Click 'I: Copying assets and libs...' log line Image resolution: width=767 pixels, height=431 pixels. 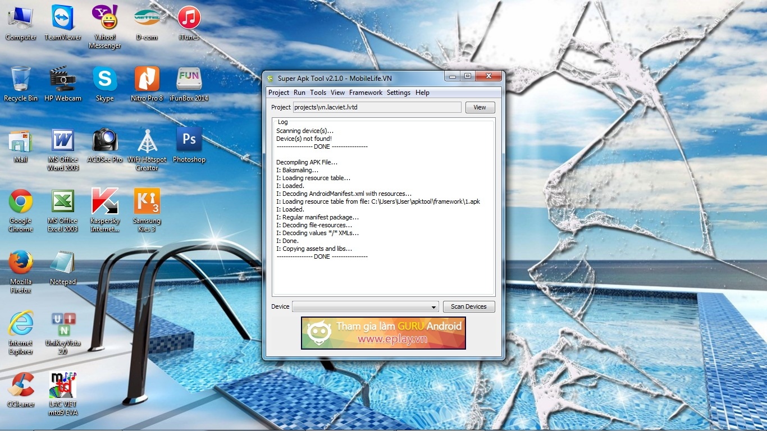point(314,249)
